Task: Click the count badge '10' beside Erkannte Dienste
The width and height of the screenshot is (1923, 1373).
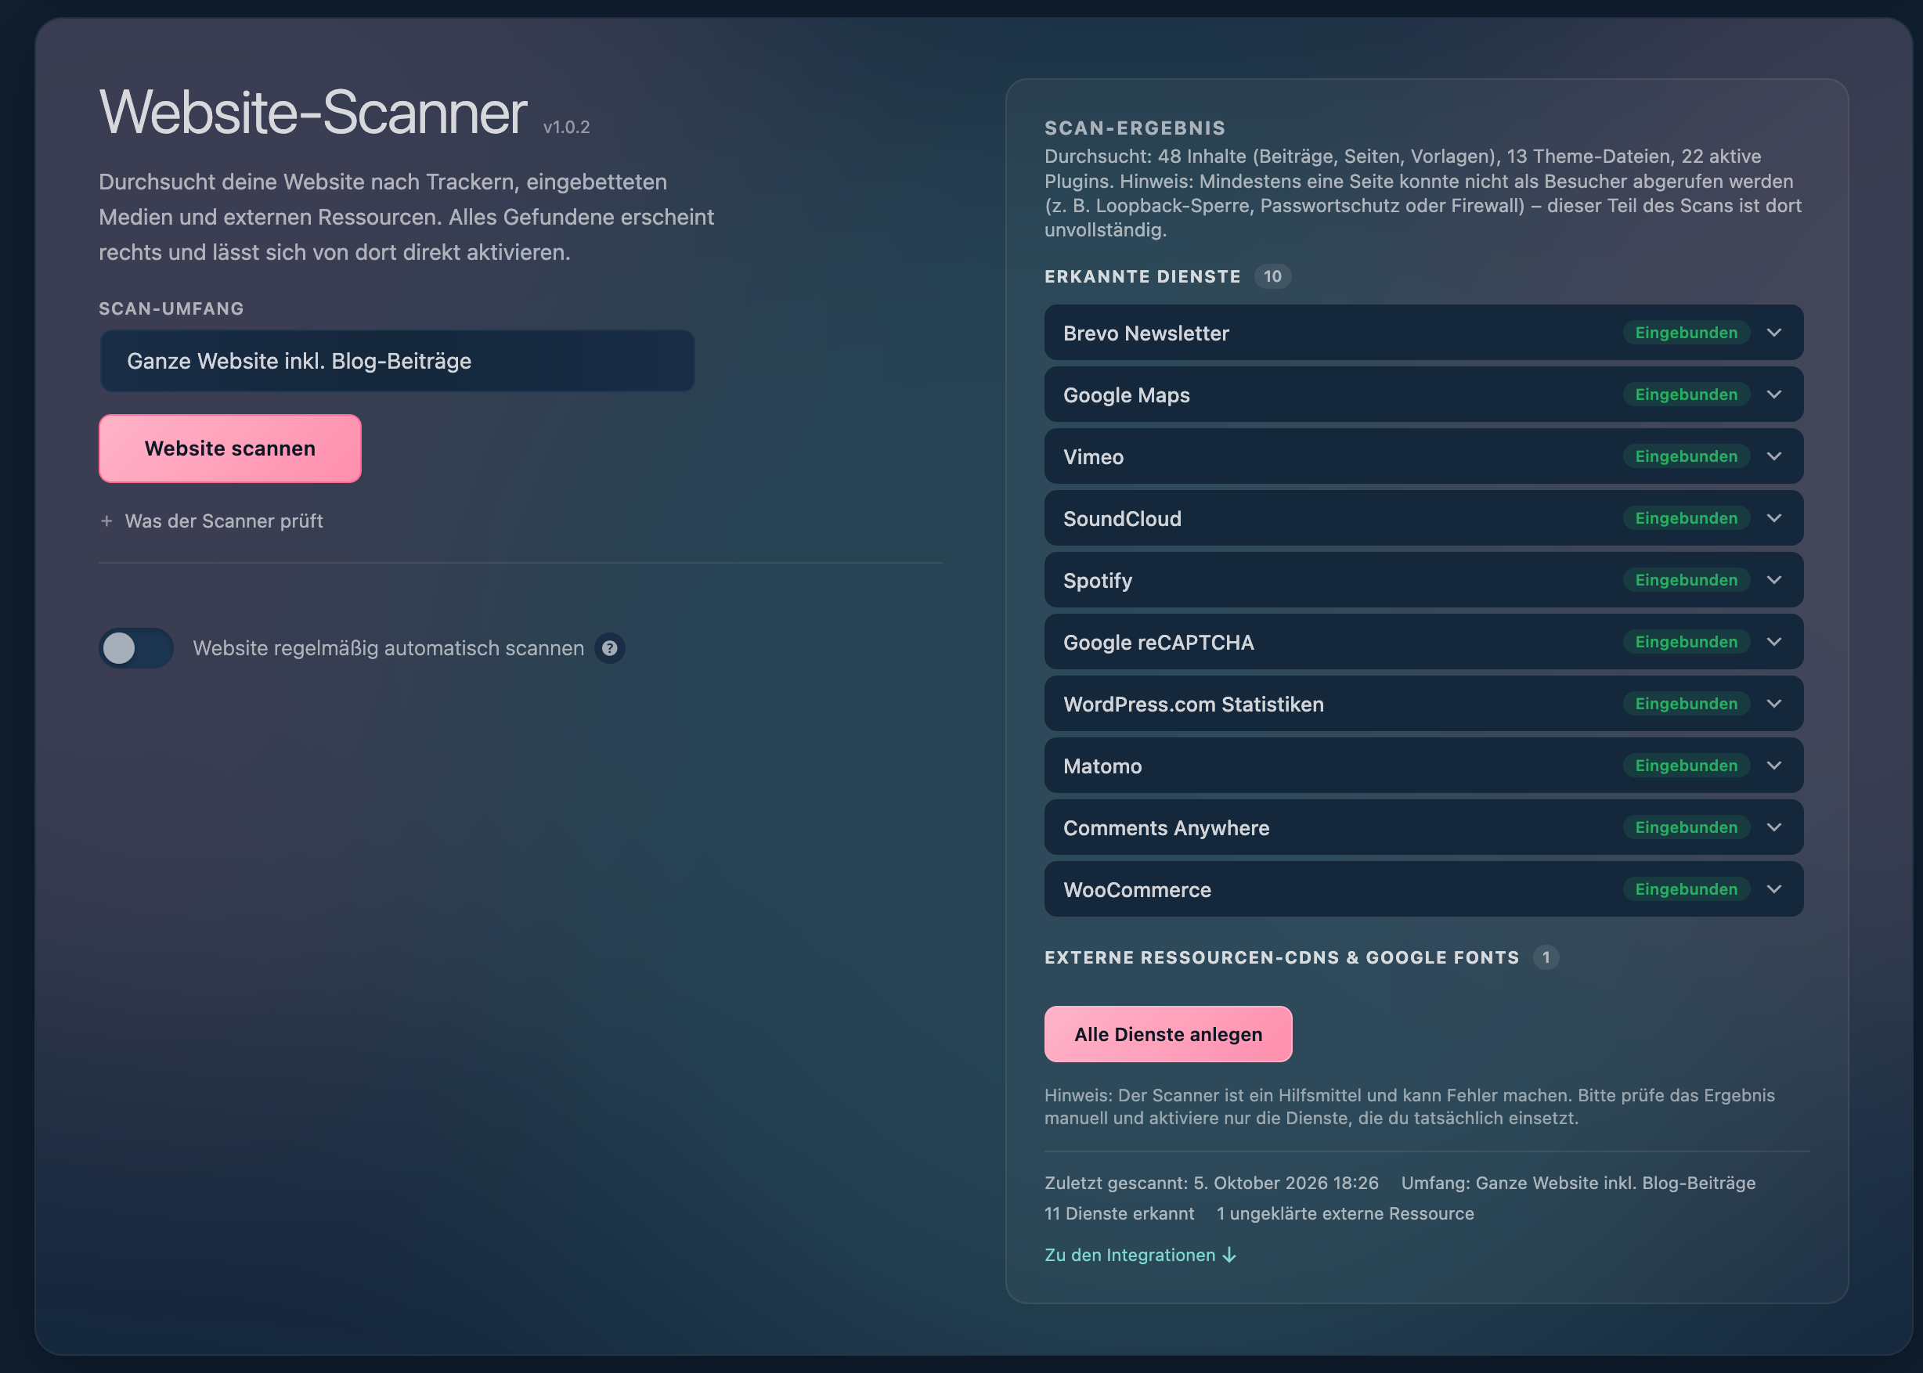Action: click(x=1272, y=276)
